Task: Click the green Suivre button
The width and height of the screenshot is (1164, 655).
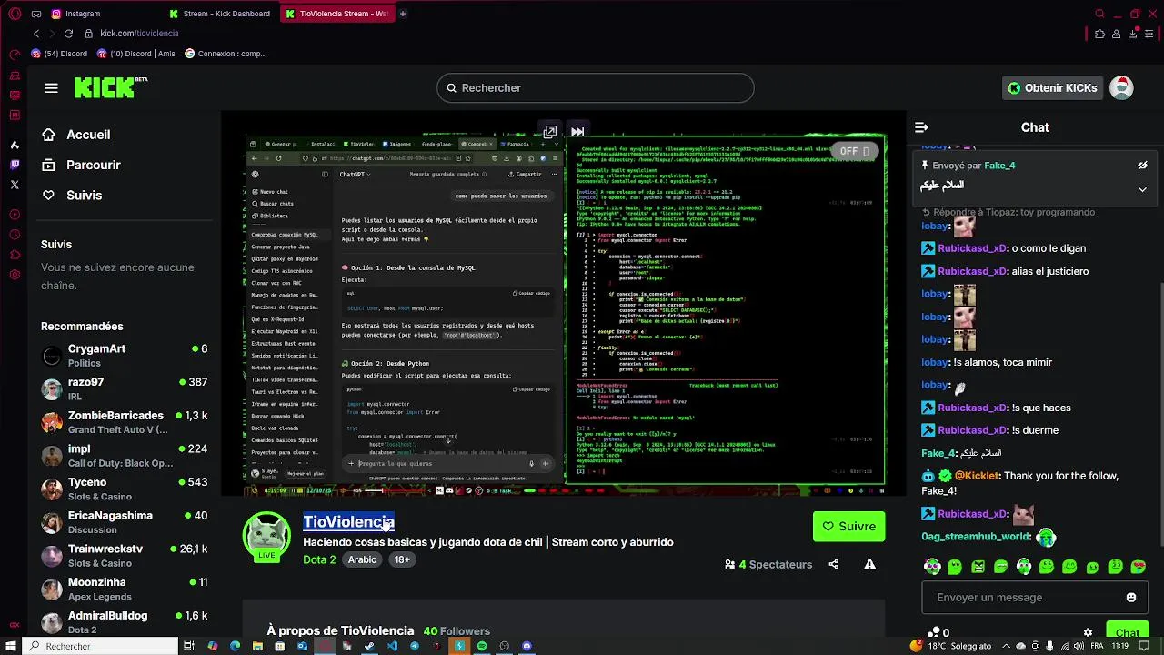Action: coord(848,526)
